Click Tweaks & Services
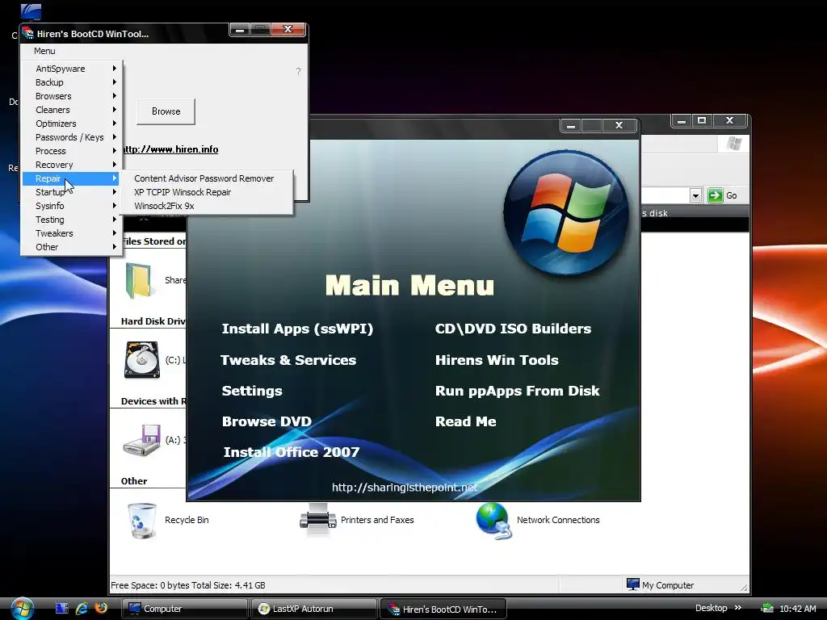Image resolution: width=827 pixels, height=620 pixels. click(288, 360)
